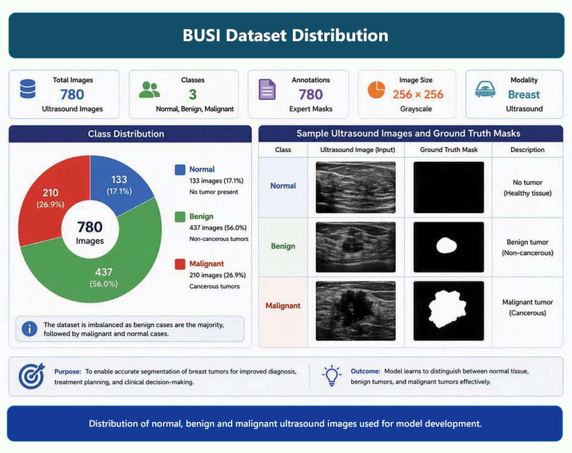The image size is (572, 453).
Task: Click the No tumor (Healthy tissue) description
Action: 527,188
